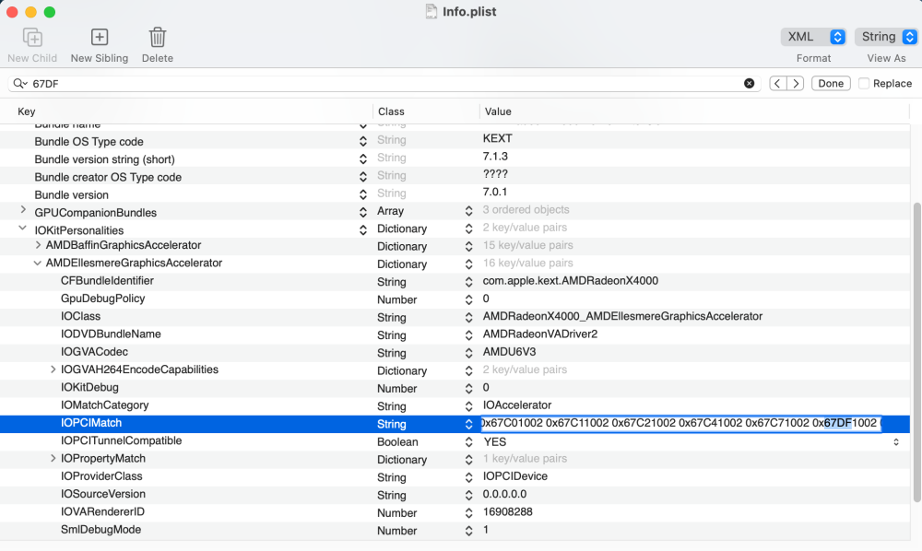Expand the GPUCompanionBundles row
Screen dimensions: 922x551
(x=23, y=210)
